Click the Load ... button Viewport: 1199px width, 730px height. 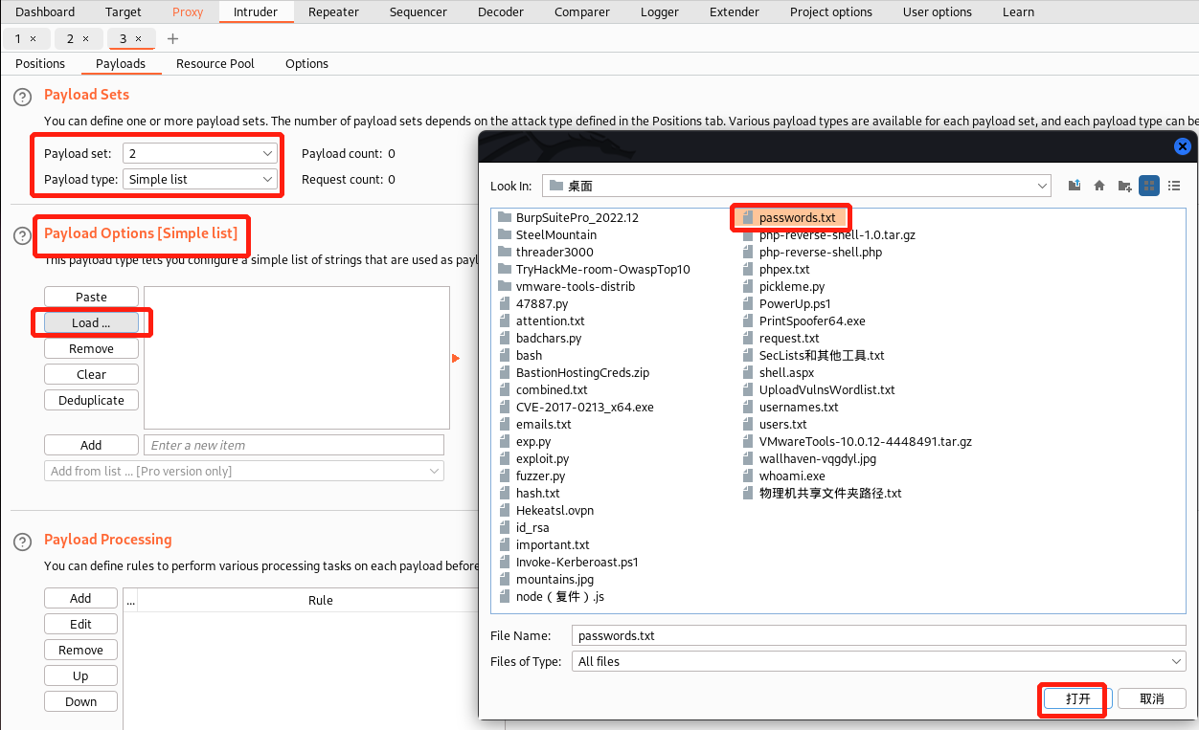pyautogui.click(x=91, y=322)
